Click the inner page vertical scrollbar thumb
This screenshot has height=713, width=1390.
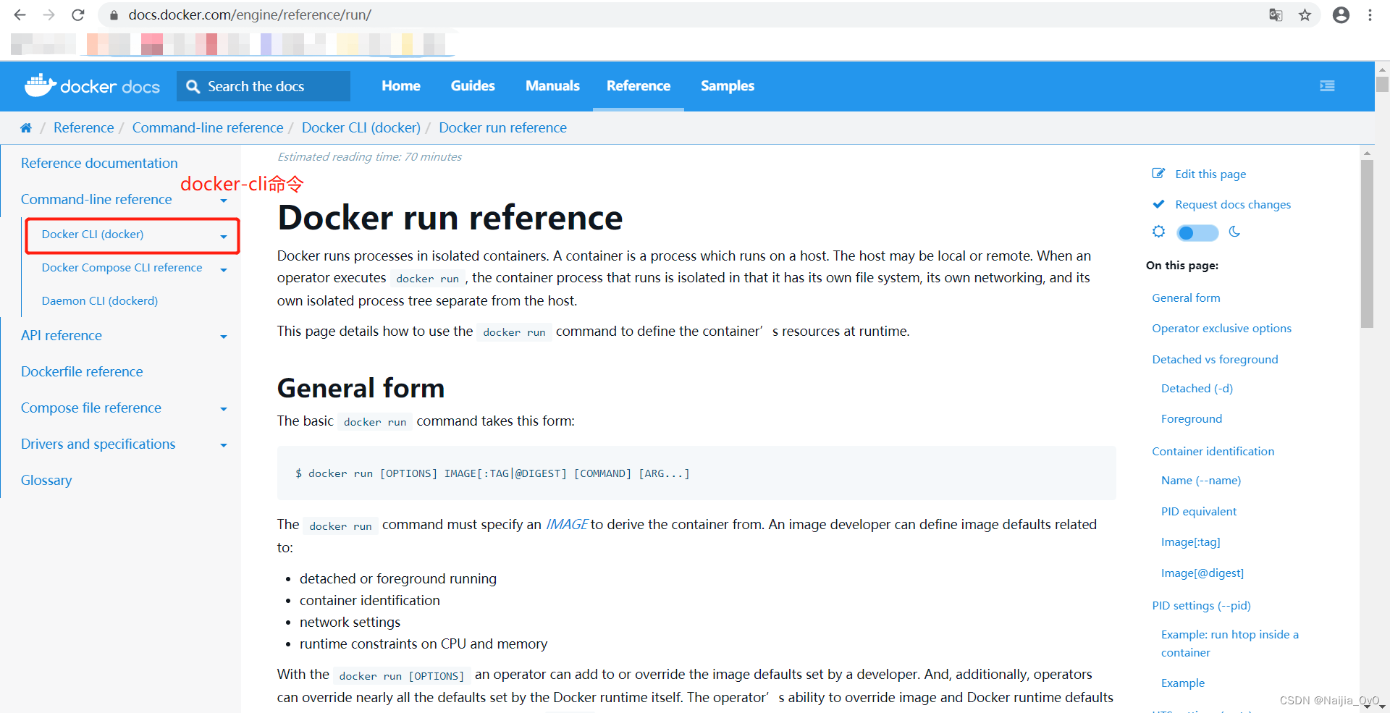point(1367,244)
